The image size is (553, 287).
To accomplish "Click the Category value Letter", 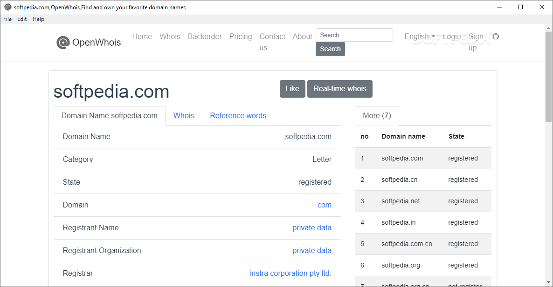I will point(322,160).
